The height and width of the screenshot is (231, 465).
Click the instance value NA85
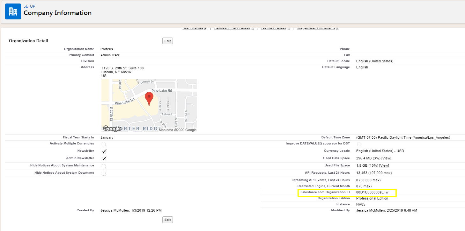pyautogui.click(x=361, y=204)
